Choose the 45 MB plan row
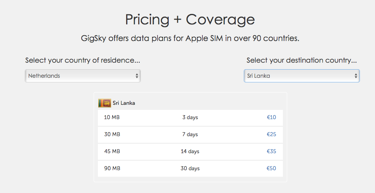 190,151
